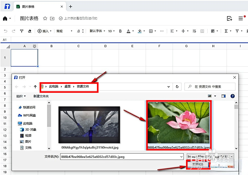248x175 pixels.
Task: Open the Filter funnel icon
Action: click(237, 31)
